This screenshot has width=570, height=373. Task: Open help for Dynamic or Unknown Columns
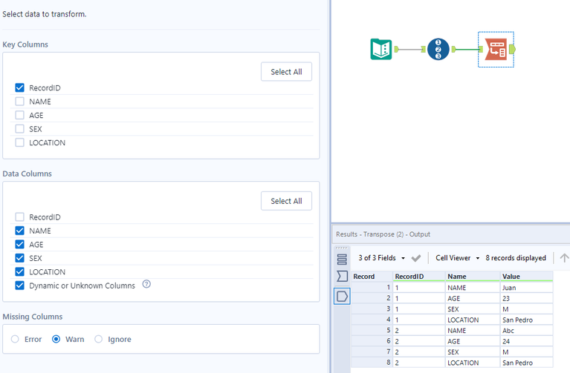click(x=146, y=284)
